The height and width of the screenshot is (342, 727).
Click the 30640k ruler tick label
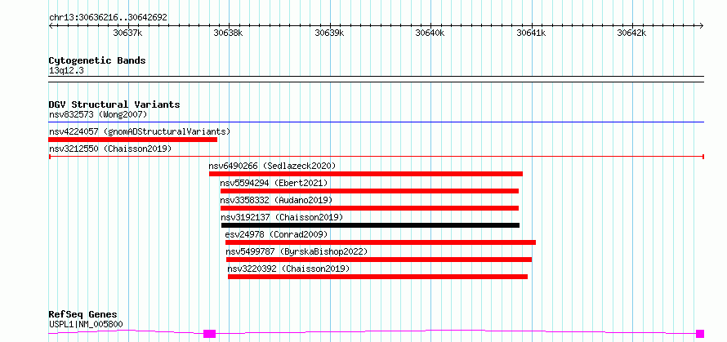[430, 33]
